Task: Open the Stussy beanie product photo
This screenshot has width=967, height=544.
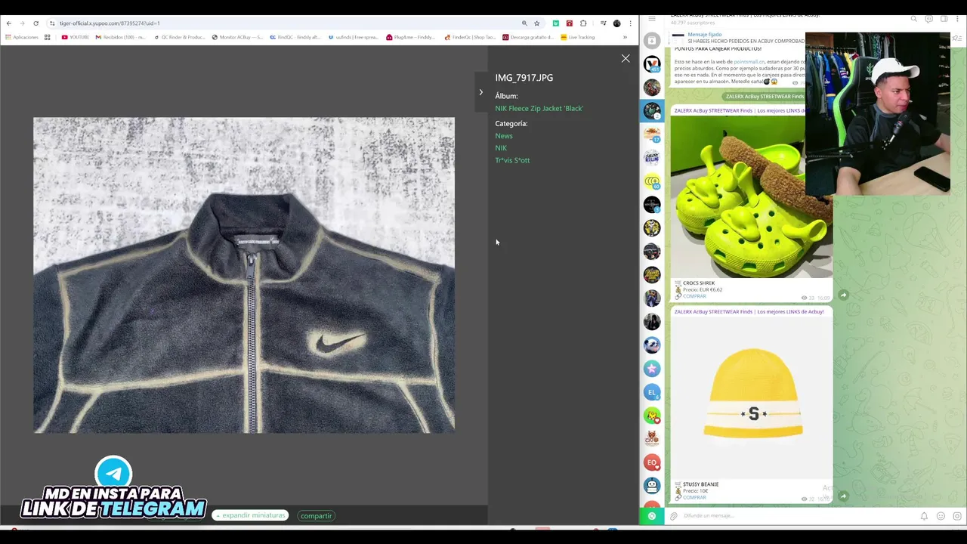Action: [x=752, y=398]
